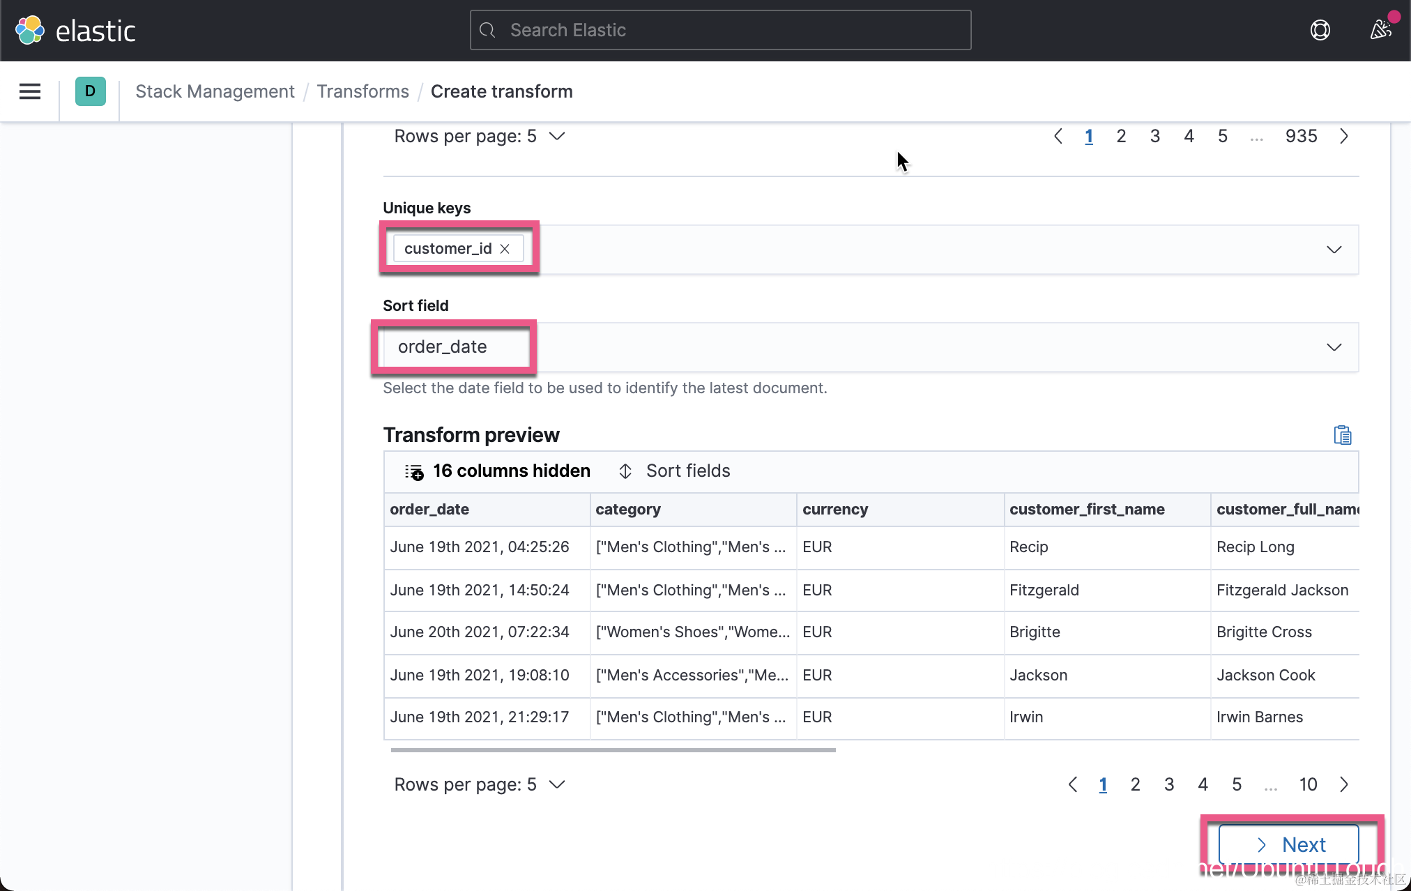Open the newsfeed celebration icon
The height and width of the screenshot is (891, 1411).
pos(1380,30)
